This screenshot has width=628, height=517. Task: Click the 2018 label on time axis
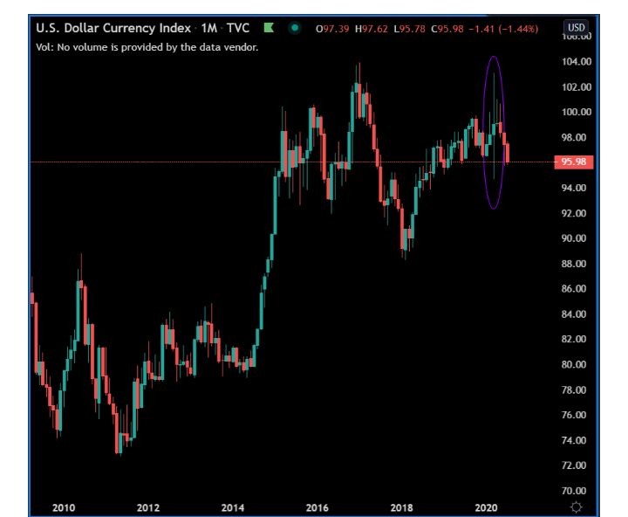coord(402,507)
